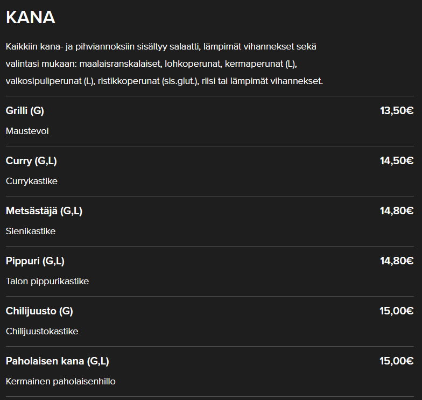Click the 13,50€ price for Grilli
Screen dimensions: 422x400
coord(397,111)
